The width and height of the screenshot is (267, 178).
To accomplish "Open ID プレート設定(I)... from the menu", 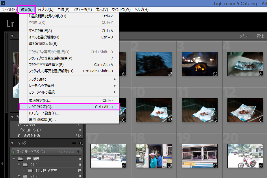I will pos(69,113).
